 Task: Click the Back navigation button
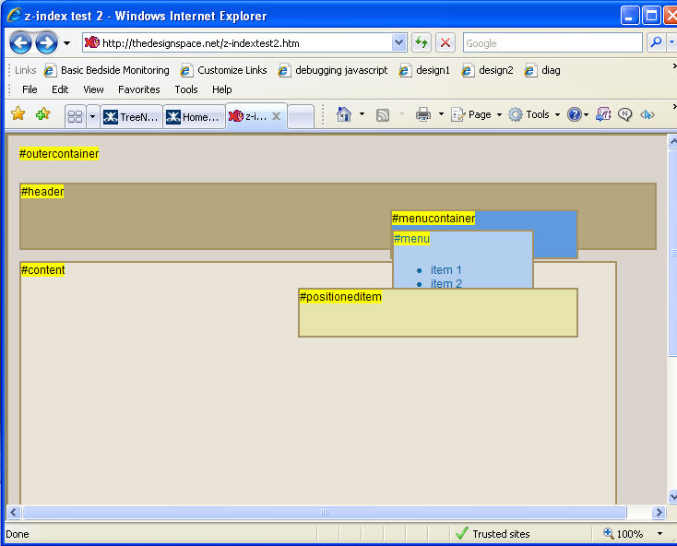20,42
